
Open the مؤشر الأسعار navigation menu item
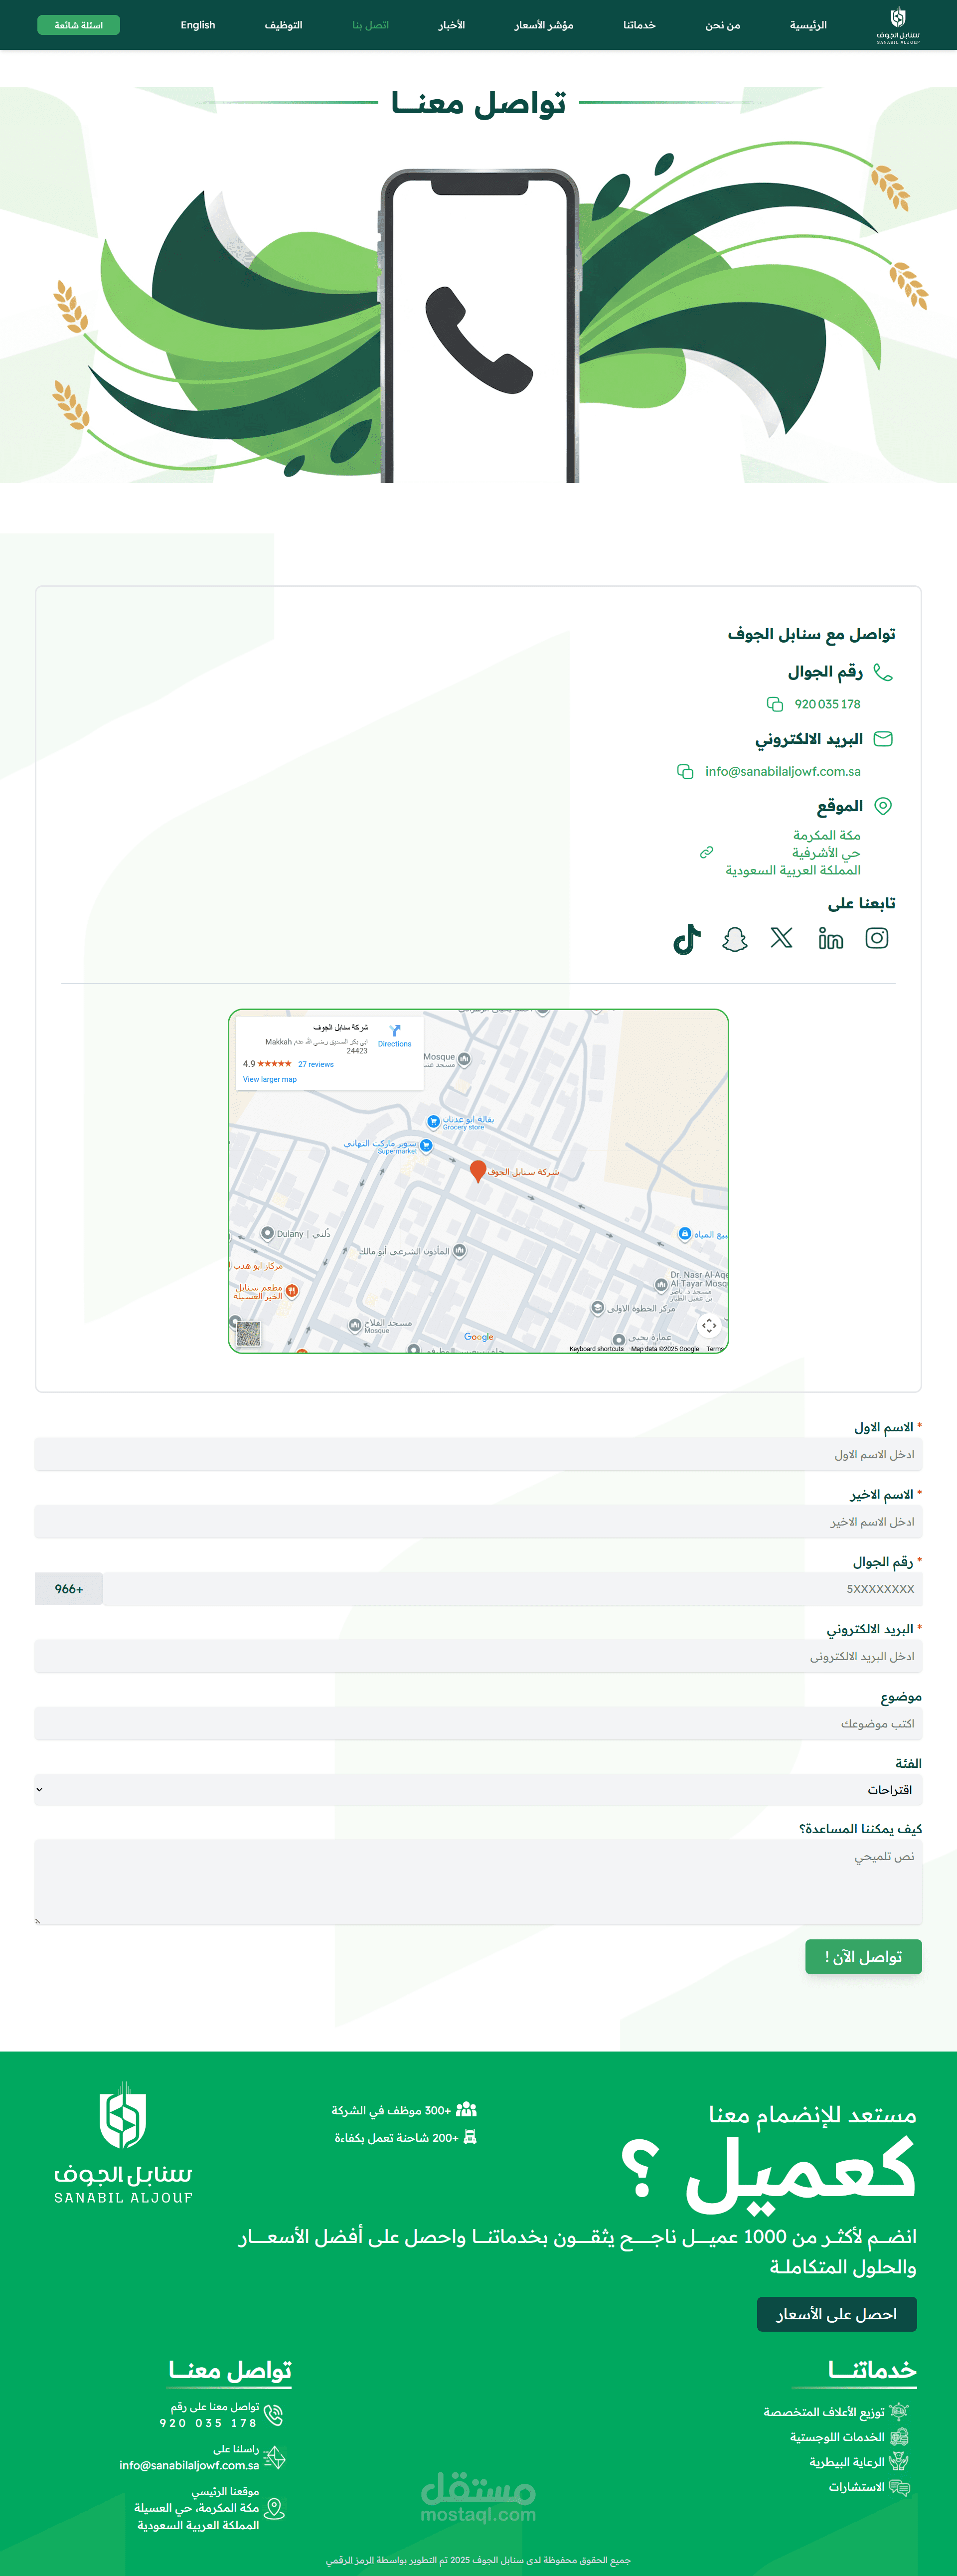click(x=543, y=25)
